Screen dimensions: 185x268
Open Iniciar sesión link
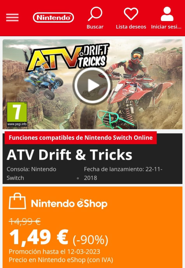pos(166,27)
